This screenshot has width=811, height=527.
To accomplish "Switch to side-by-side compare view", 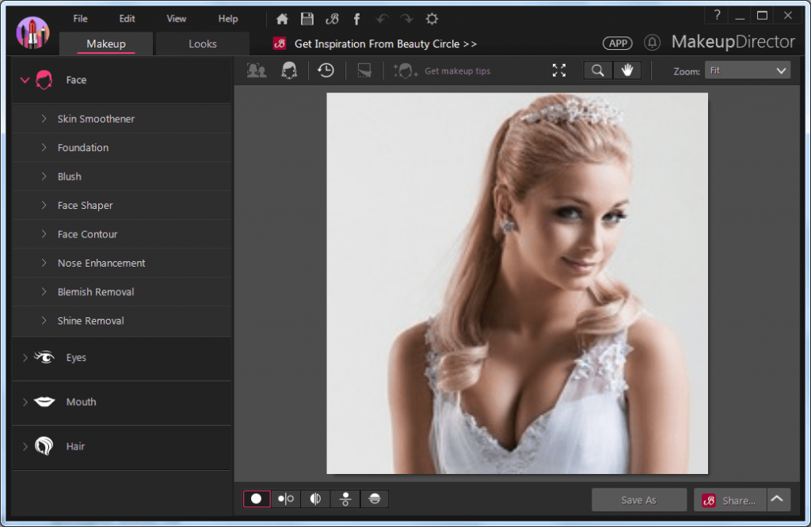I will tap(286, 499).
